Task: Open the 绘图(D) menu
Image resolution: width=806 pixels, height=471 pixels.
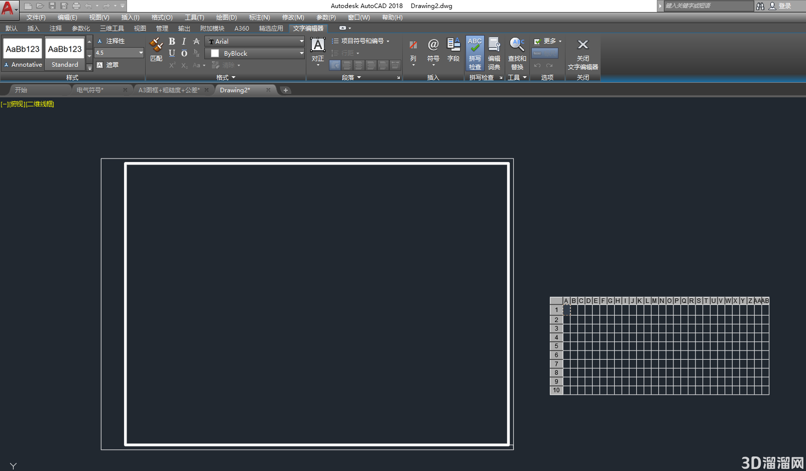Action: point(226,18)
